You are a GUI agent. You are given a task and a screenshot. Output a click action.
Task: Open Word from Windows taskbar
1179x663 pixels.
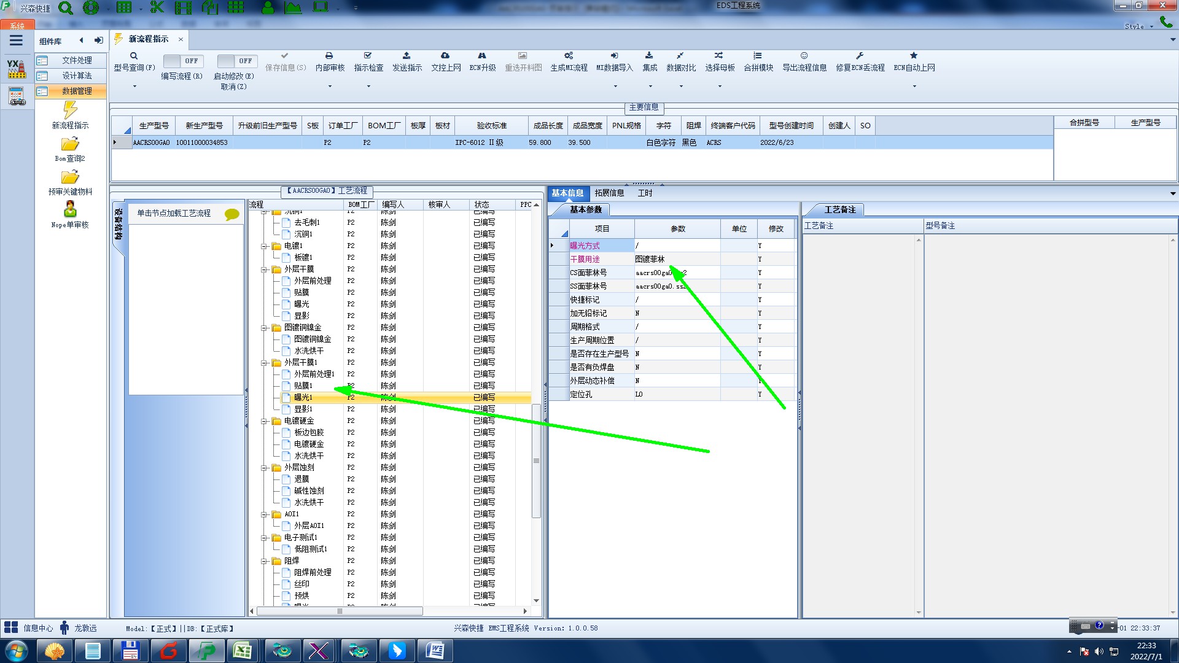coord(435,650)
